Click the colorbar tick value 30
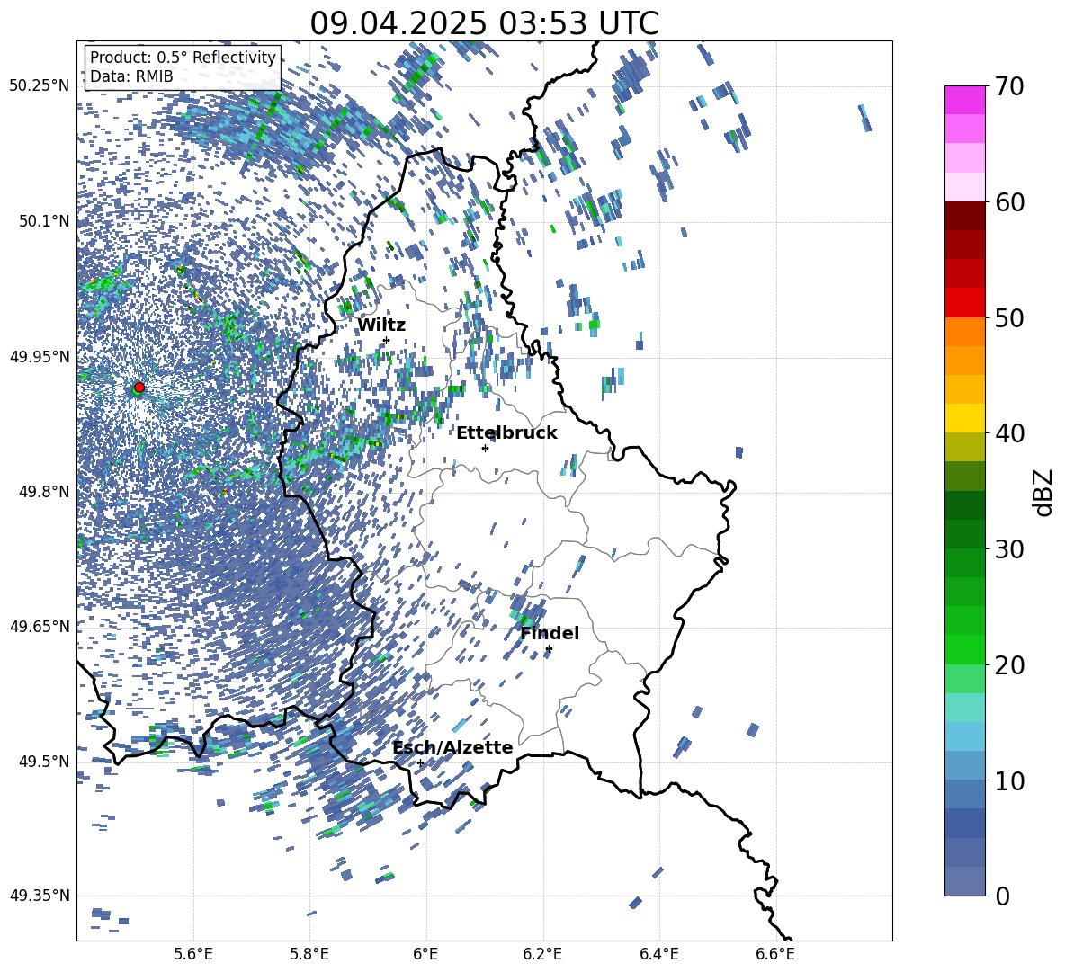The image size is (1065, 972). [x=1009, y=548]
